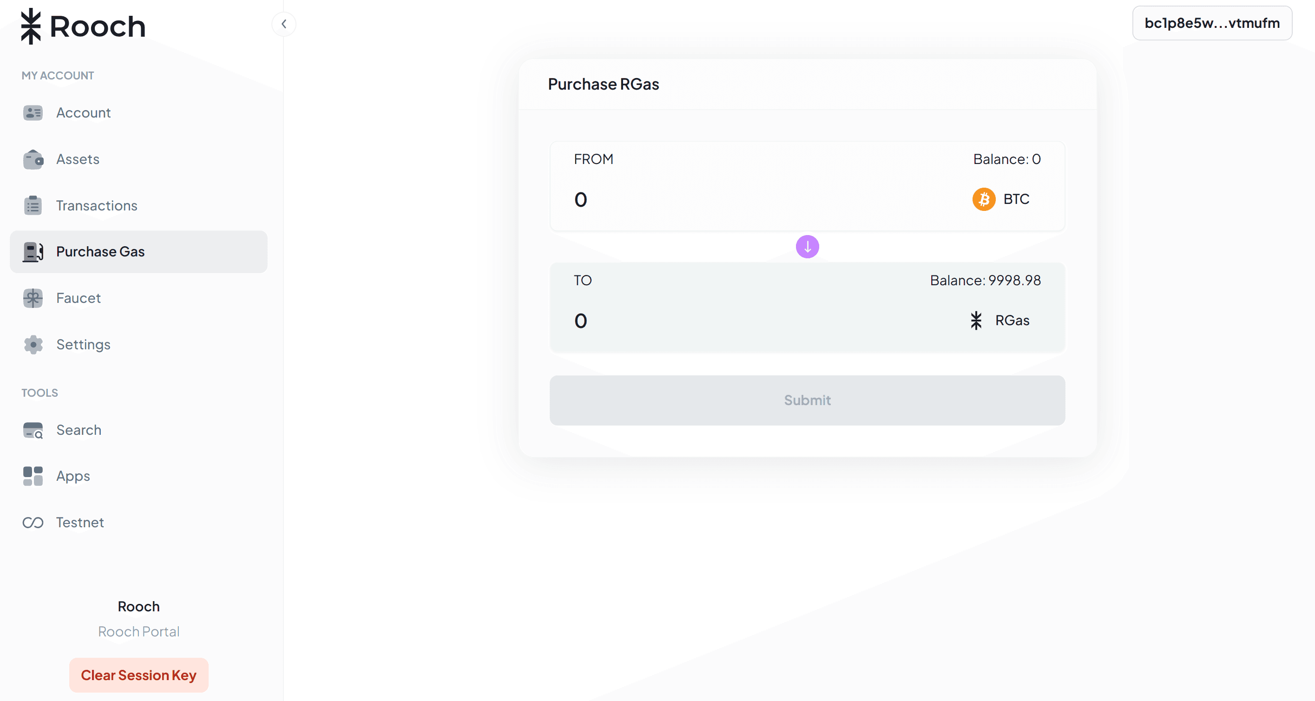
Task: Click the Clear Session Key button
Action: (139, 675)
